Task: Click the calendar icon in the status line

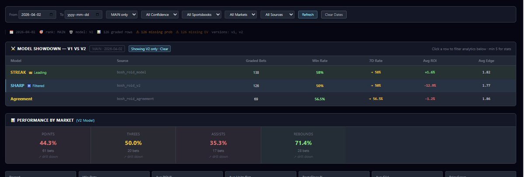Action: (x=11, y=32)
